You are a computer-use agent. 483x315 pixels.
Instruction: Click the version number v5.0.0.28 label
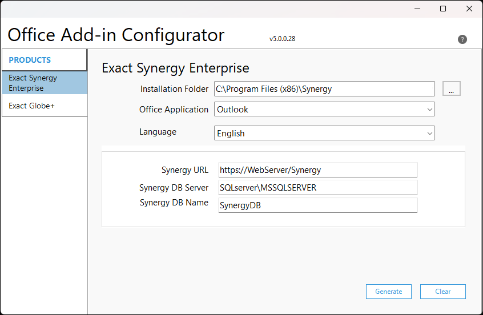tap(282, 39)
